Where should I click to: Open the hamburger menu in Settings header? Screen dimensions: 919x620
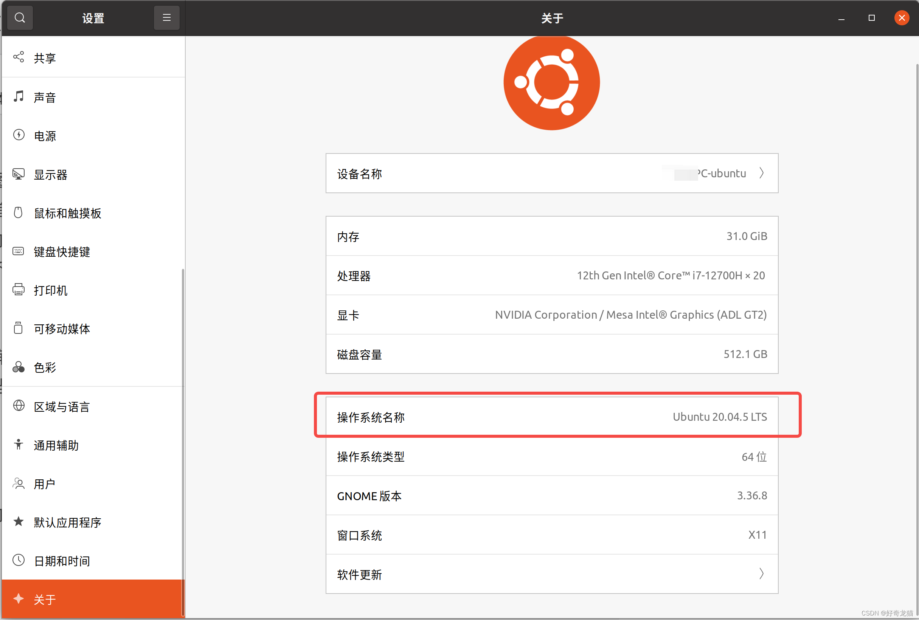166,18
